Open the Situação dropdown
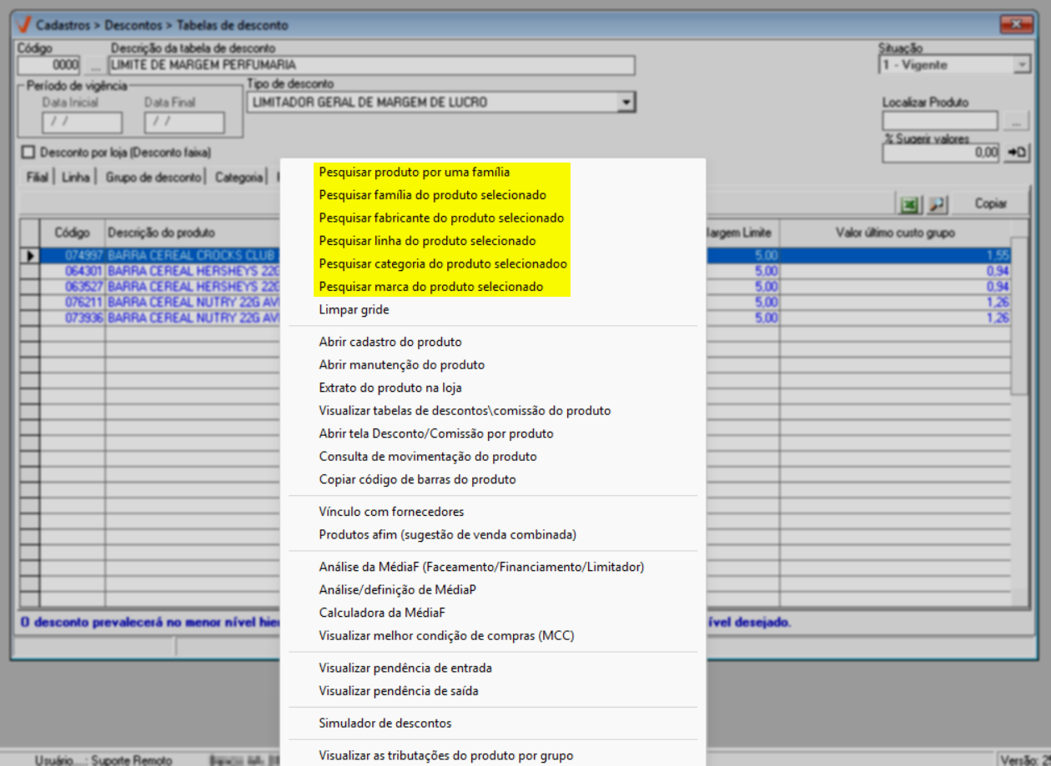1051x766 pixels. pos(1023,65)
